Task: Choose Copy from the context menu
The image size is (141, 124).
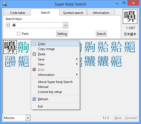Action: coord(55,44)
